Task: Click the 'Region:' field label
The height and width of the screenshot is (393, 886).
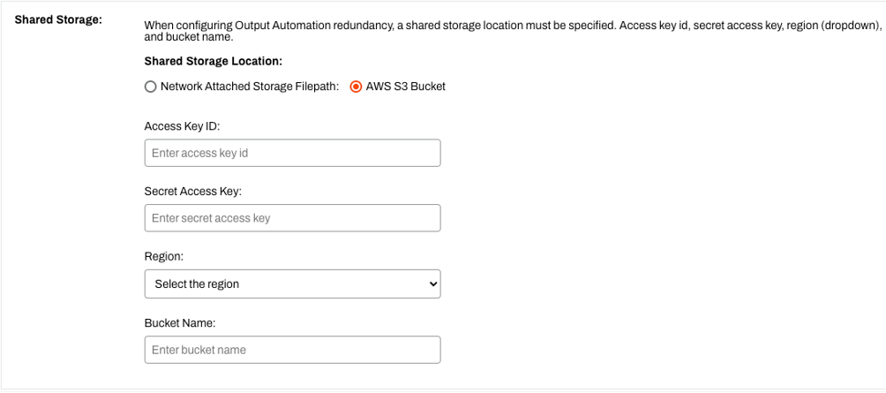Action: tap(164, 257)
